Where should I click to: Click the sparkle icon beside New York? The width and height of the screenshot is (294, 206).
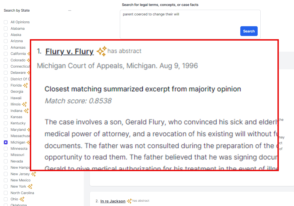coord(30,187)
